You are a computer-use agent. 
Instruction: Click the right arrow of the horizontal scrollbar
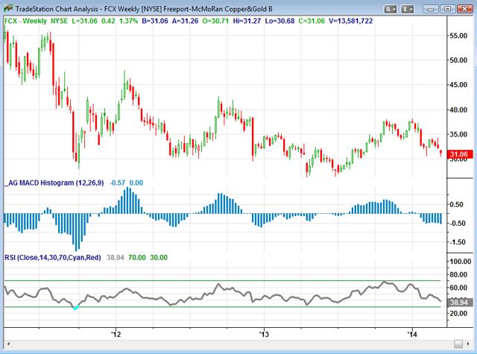pyautogui.click(x=468, y=344)
